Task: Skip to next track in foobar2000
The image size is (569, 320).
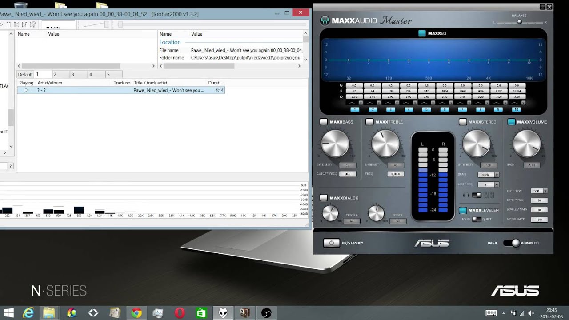Action: coord(24,25)
